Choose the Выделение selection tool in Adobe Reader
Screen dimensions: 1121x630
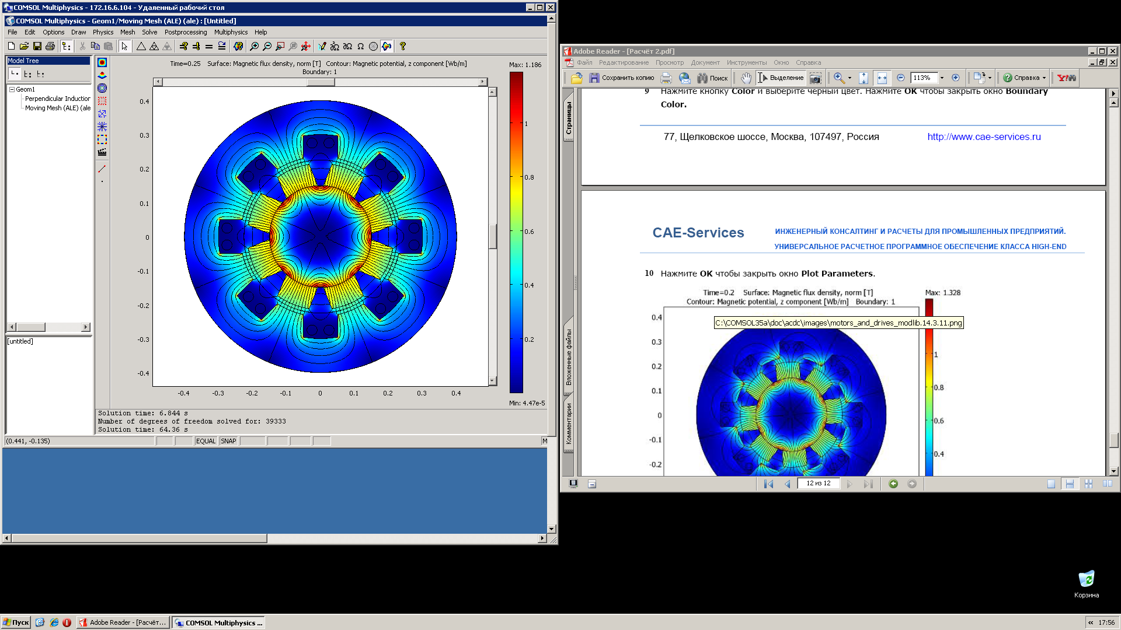[781, 78]
